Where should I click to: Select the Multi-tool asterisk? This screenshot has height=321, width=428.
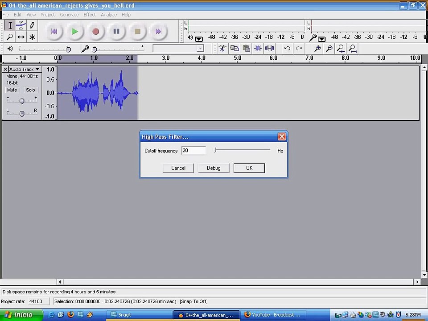32,37
